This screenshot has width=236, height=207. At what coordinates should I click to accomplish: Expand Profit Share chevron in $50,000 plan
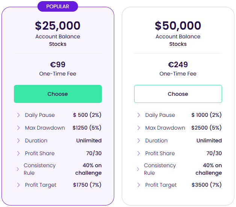pos(139,153)
